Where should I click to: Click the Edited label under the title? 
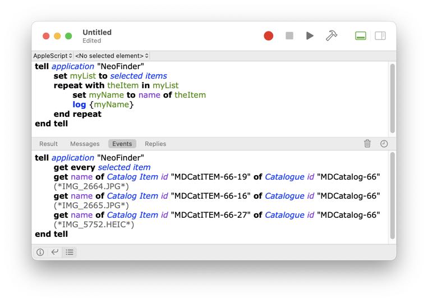coord(92,40)
